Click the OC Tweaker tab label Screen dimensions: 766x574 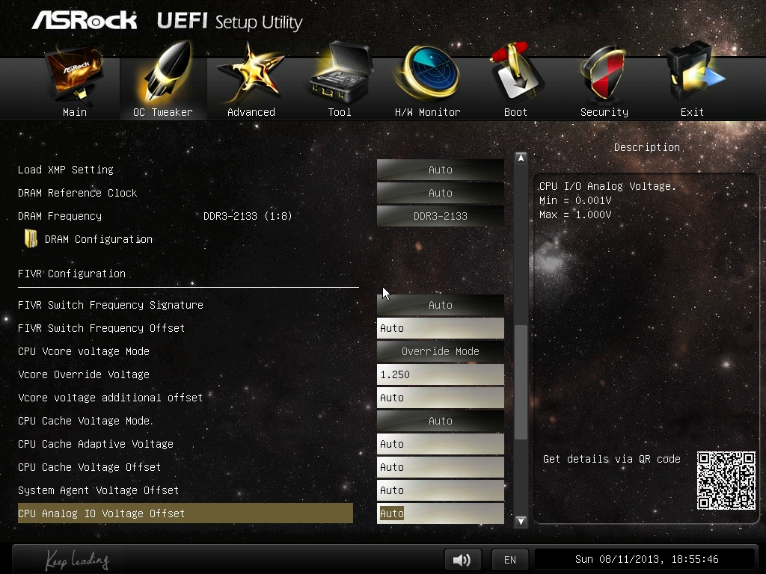[163, 112]
